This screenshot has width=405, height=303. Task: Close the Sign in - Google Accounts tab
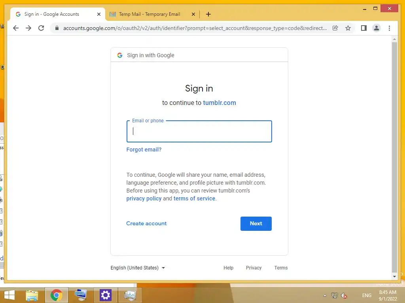[98, 14]
